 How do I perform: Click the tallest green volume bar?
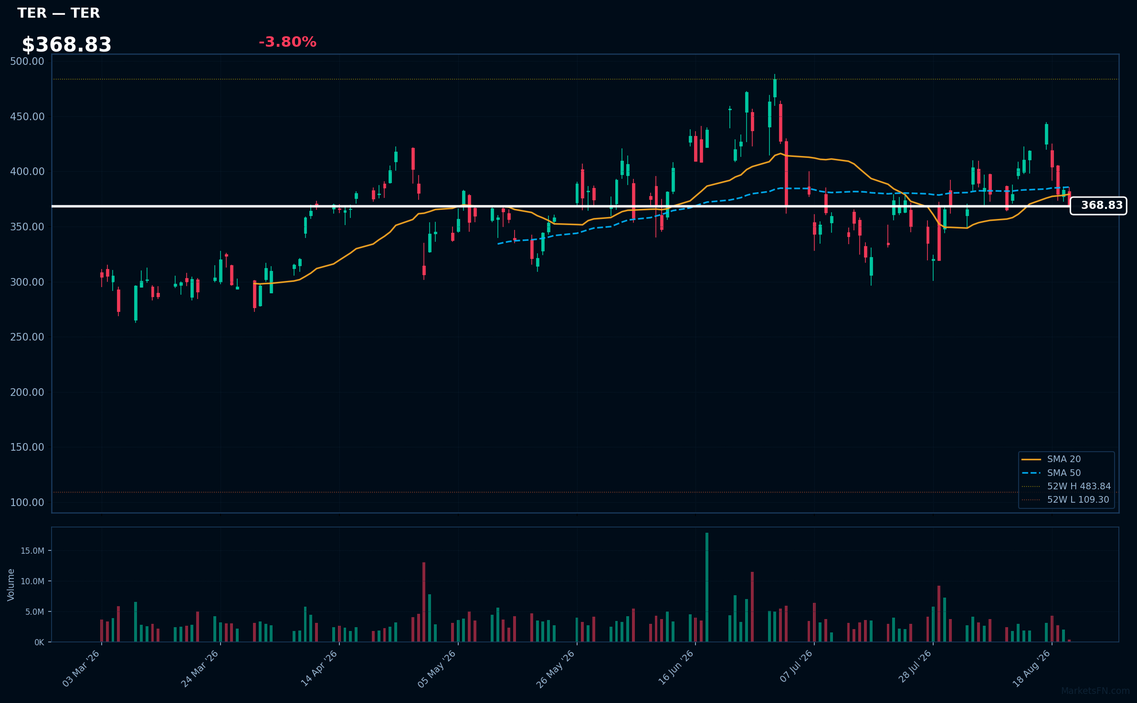(x=707, y=587)
